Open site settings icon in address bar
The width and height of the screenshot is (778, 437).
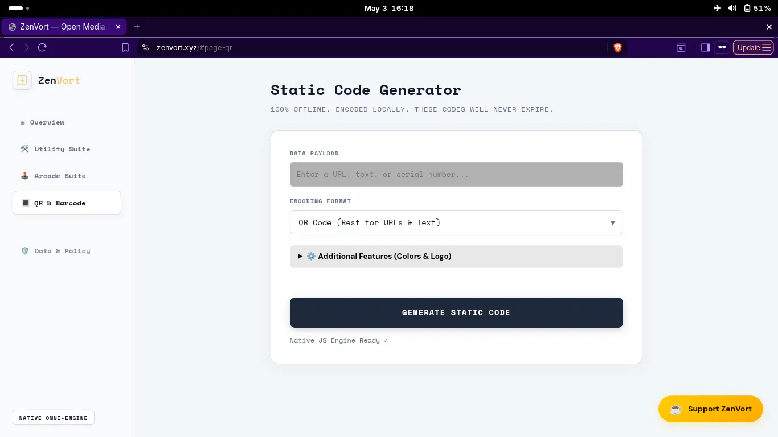[146, 48]
